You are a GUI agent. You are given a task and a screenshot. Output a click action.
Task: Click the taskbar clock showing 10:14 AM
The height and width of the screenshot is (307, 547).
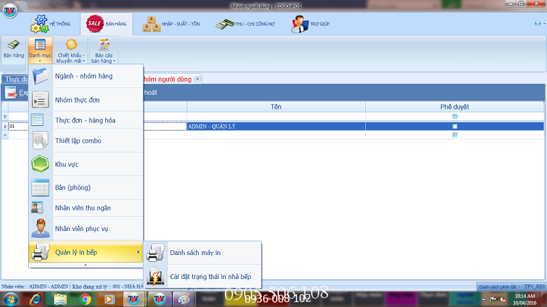[x=524, y=299]
